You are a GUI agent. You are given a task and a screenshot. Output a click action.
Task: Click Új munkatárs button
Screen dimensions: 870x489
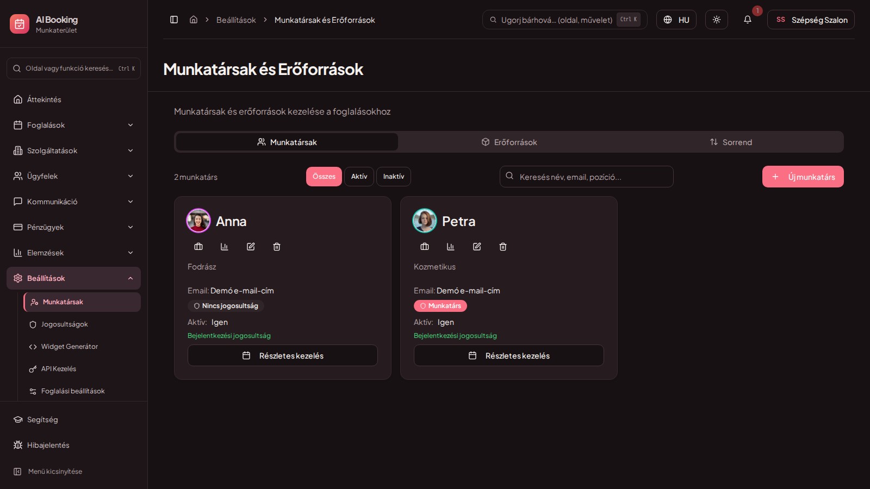803,177
